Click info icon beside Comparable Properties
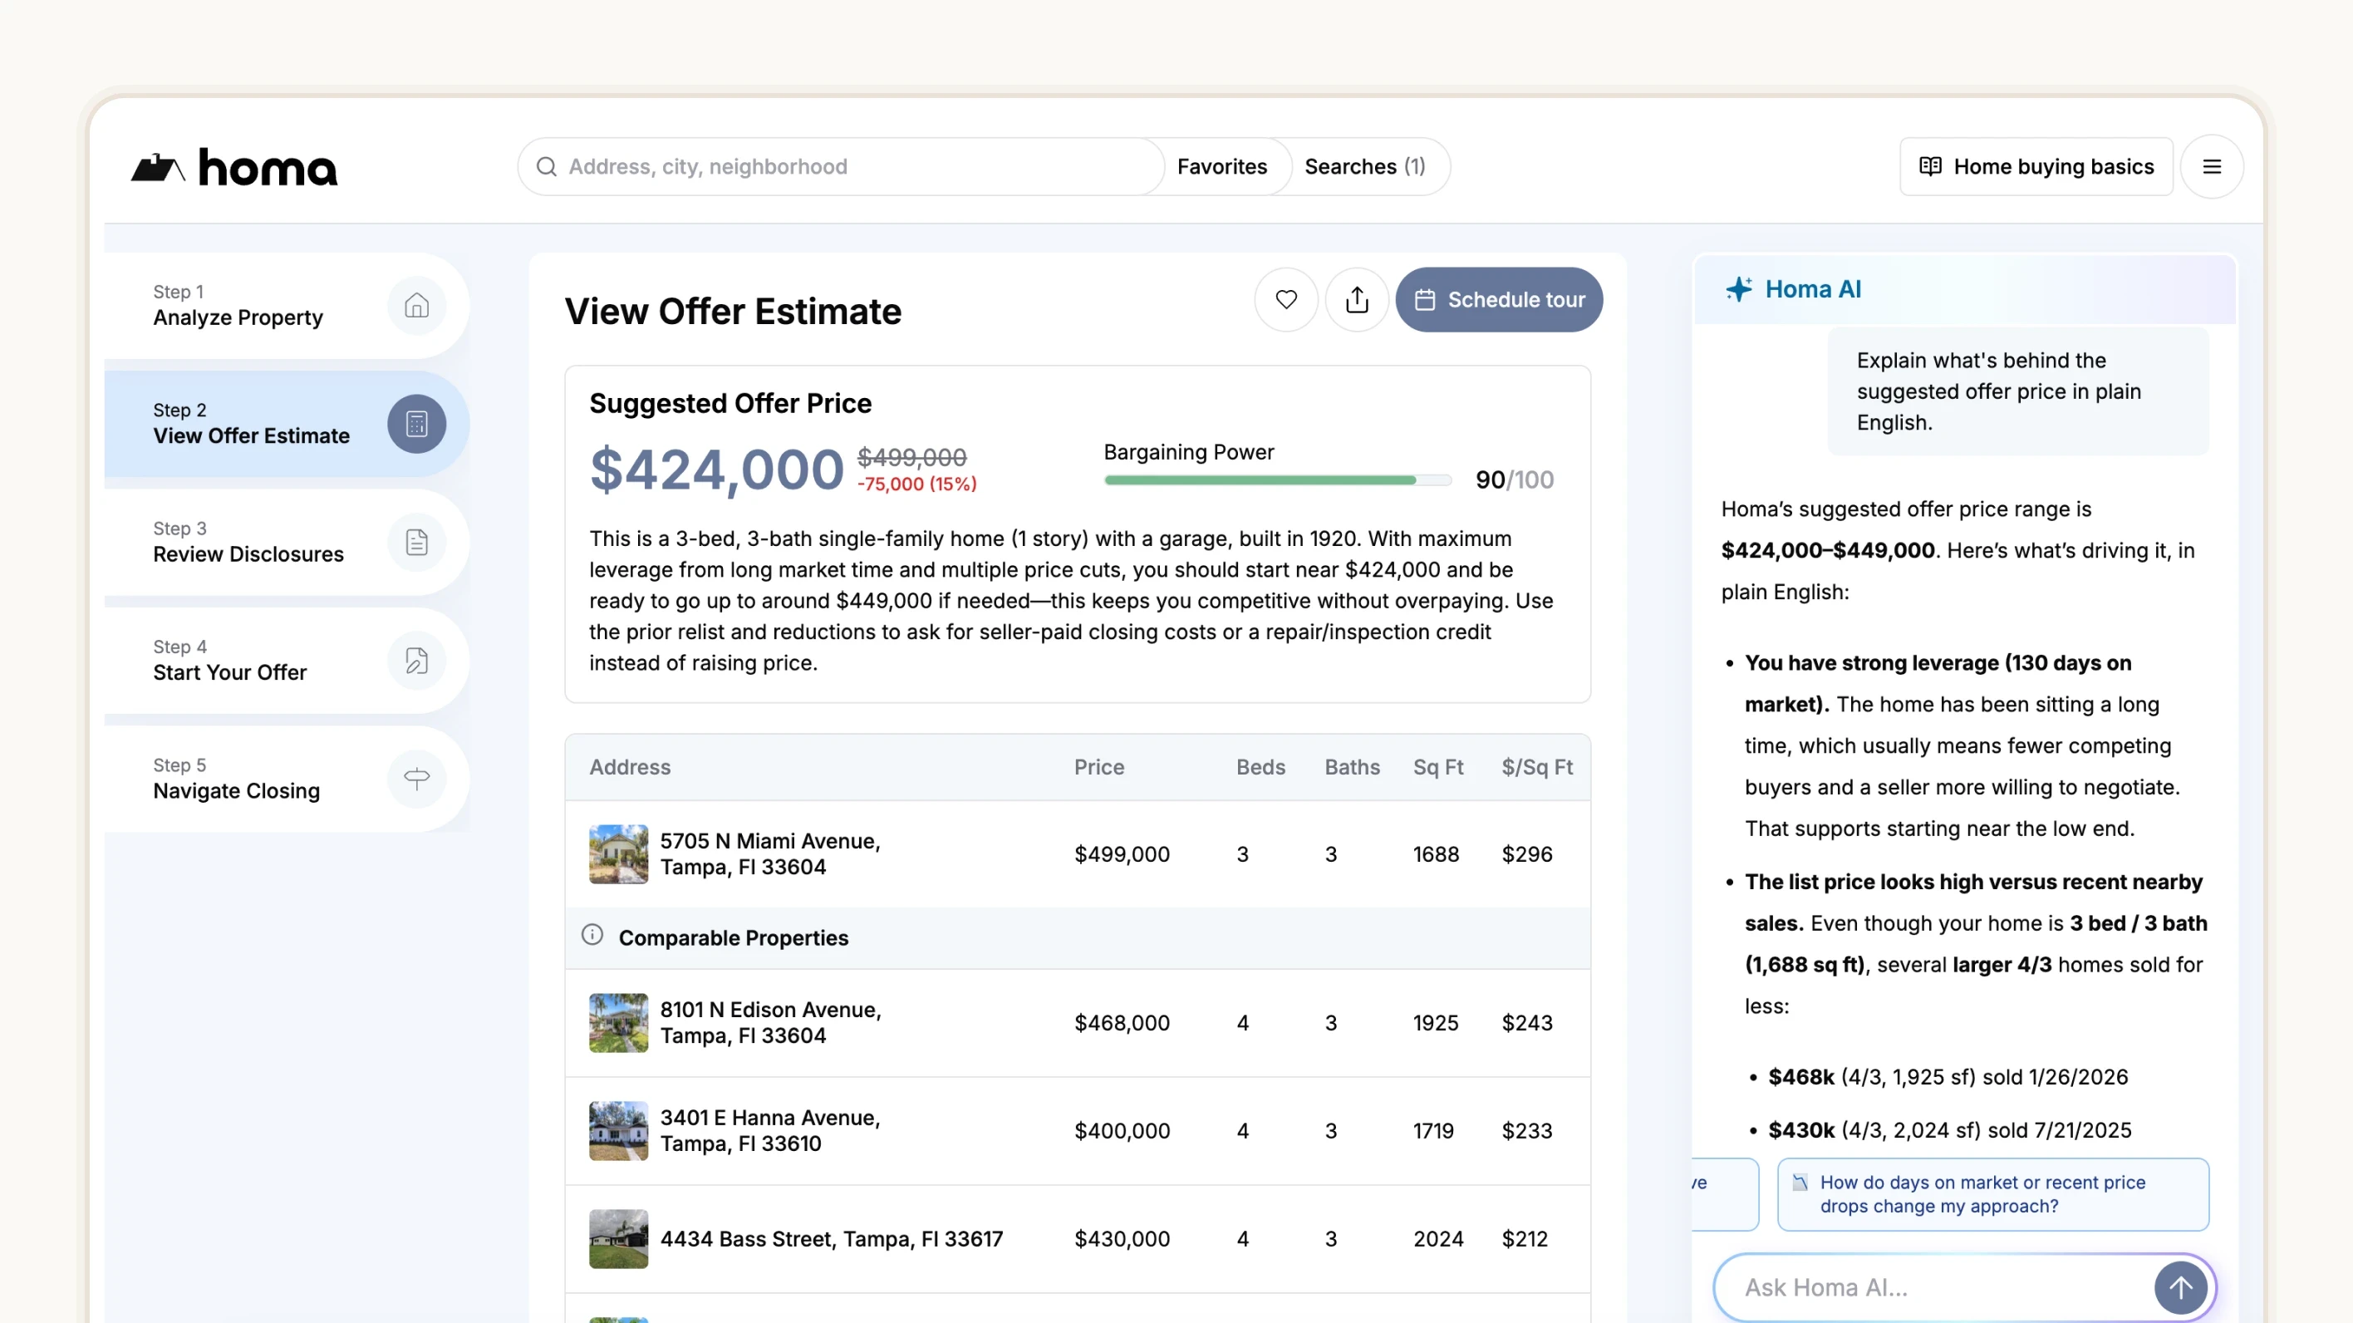 pos(592,935)
